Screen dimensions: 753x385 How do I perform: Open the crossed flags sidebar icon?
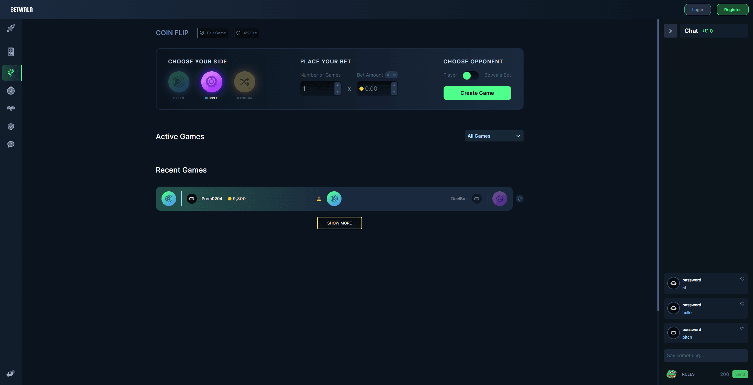point(11,109)
